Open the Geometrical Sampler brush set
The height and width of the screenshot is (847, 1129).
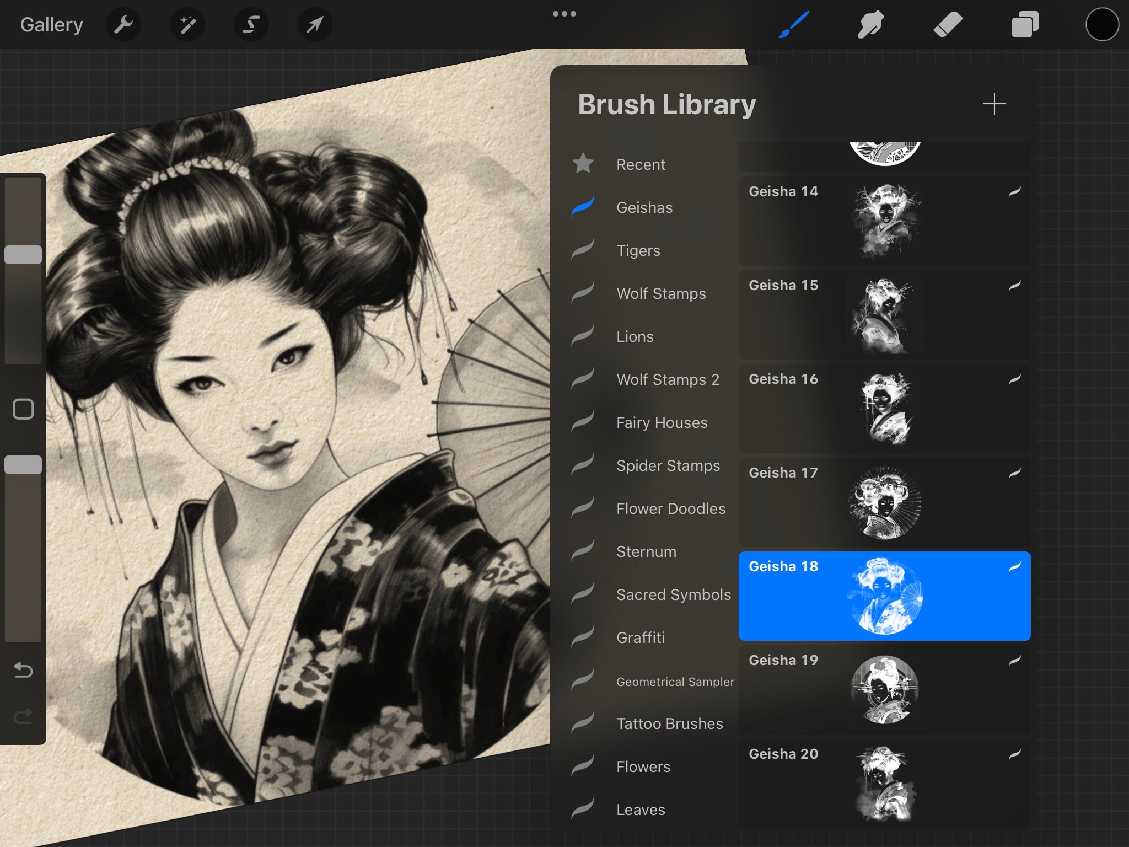pos(675,682)
